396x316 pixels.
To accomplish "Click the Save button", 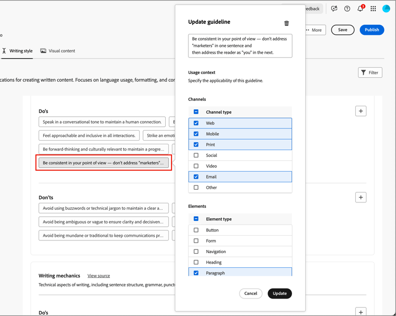I will [x=343, y=30].
